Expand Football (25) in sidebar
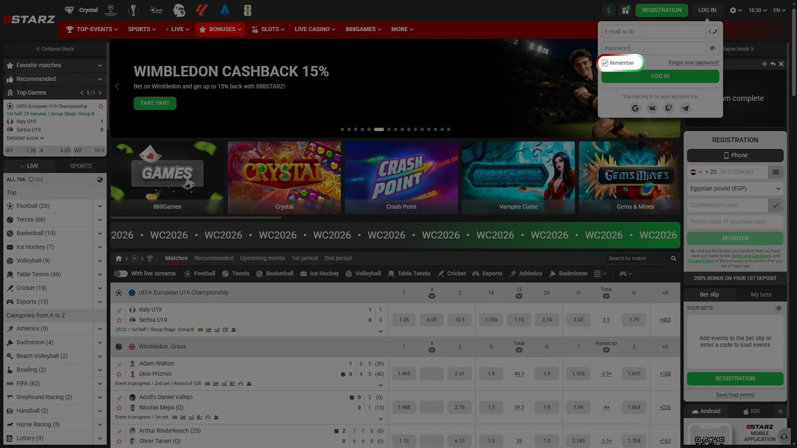 tap(100, 206)
